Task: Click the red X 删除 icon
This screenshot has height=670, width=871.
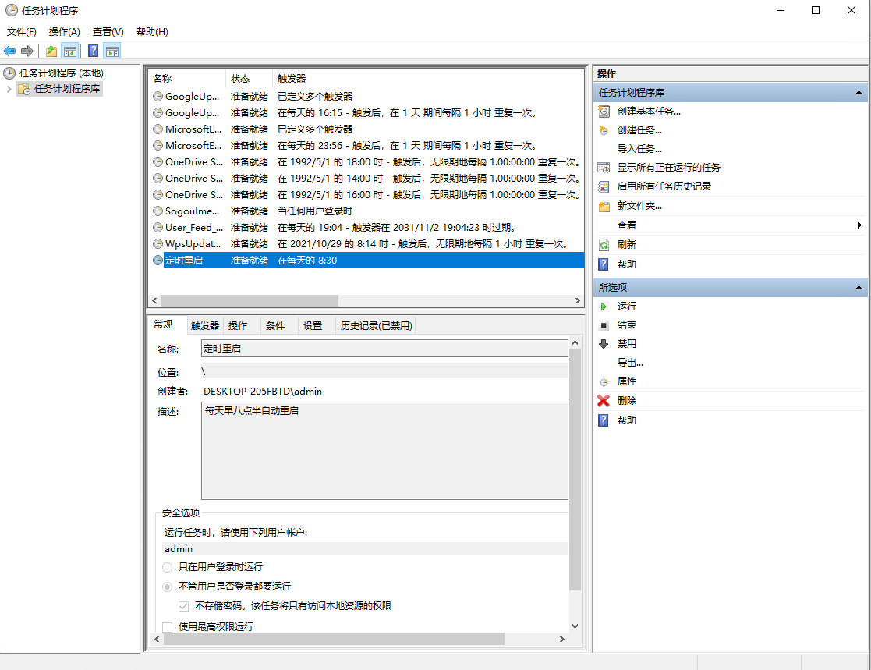Action: (604, 401)
